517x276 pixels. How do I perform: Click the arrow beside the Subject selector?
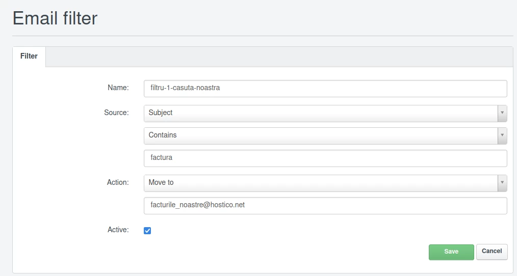502,113
